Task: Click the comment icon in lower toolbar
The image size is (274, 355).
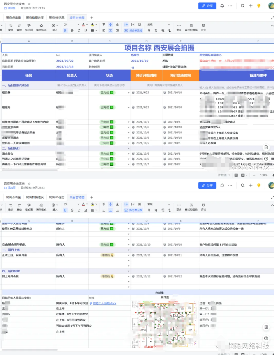Action: (203, 205)
